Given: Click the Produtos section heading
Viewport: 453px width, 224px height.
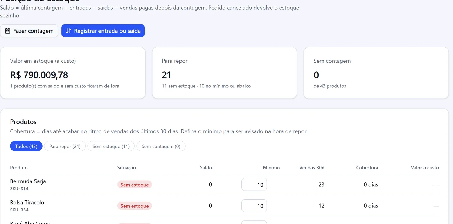Looking at the screenshot, I should coord(23,122).
